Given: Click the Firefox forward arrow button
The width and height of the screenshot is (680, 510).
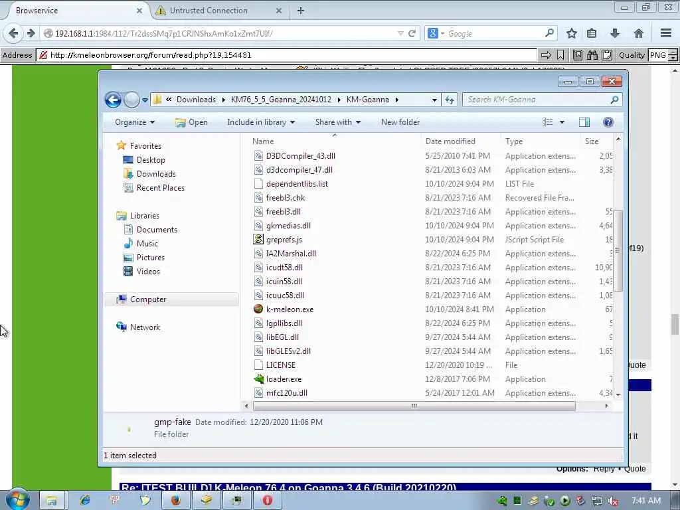Looking at the screenshot, I should 31,33.
